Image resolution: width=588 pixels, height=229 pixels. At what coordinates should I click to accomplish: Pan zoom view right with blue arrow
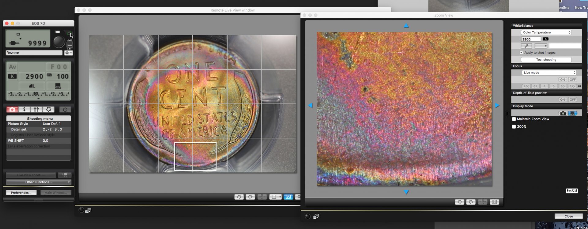click(497, 105)
